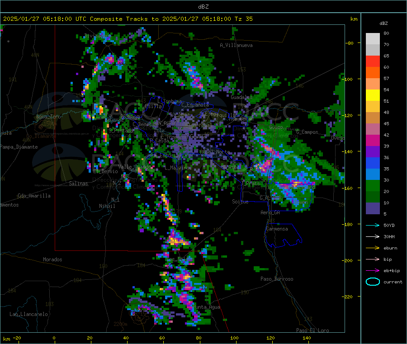Click the 'C_Española' map label
407x344 pixels.
(x=195, y=105)
